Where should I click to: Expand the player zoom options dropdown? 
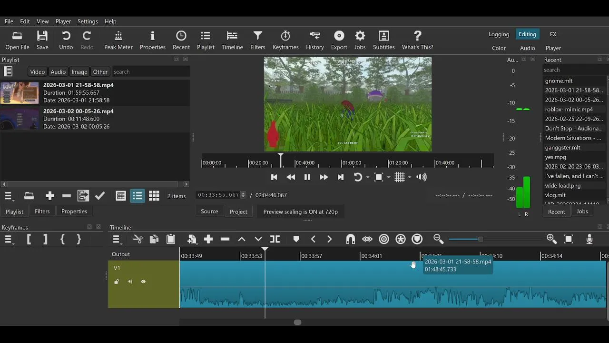[388, 177]
